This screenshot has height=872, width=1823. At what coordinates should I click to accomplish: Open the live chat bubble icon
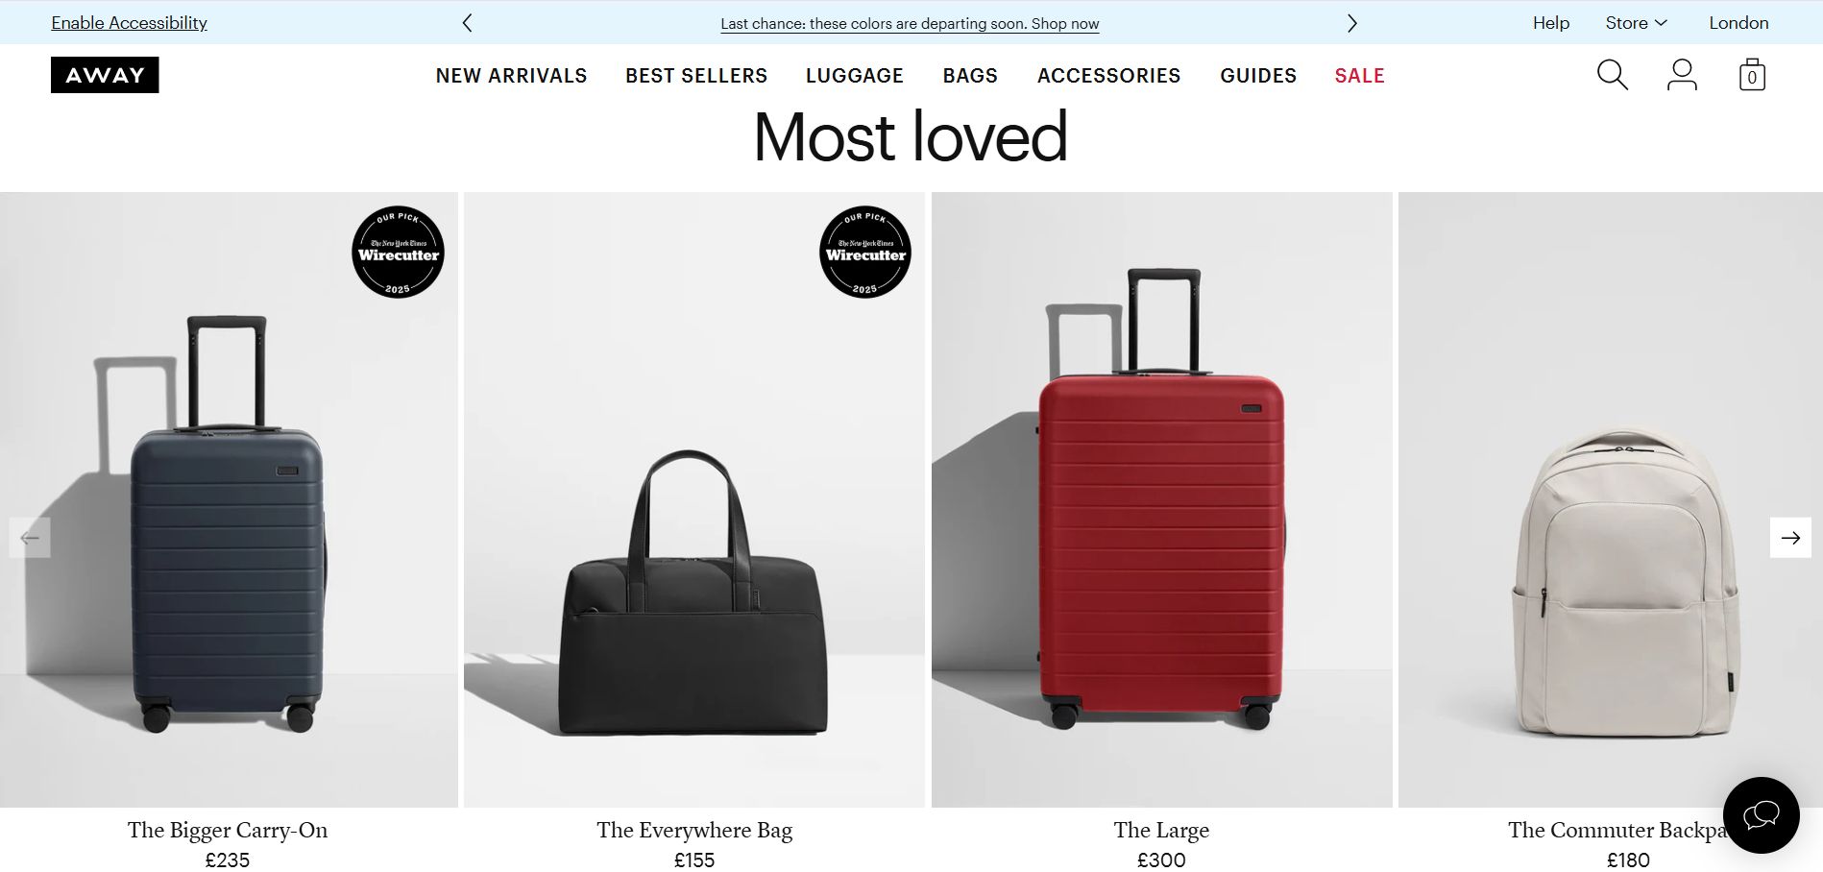[x=1761, y=815]
